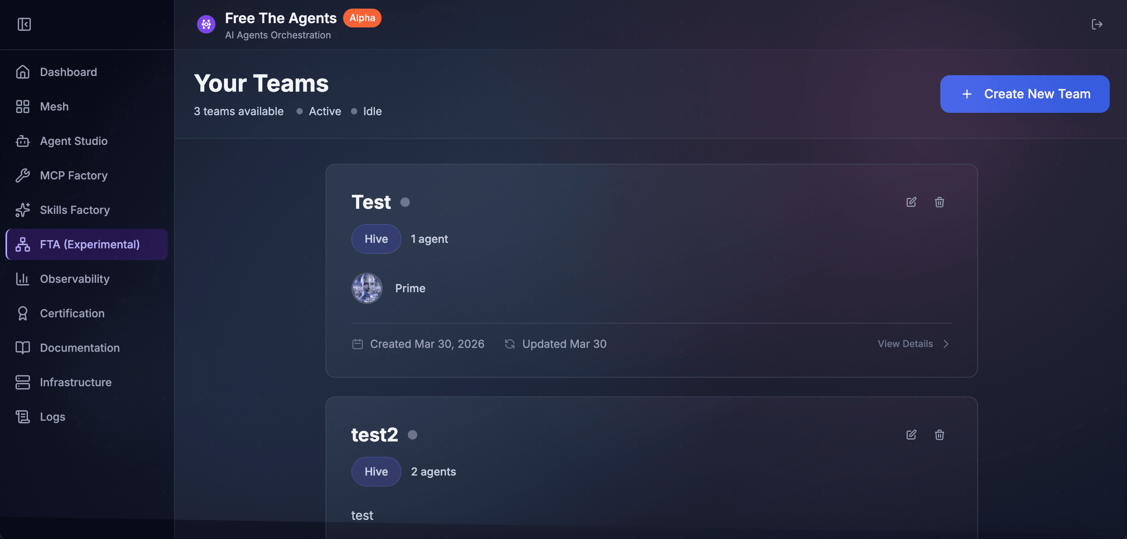Select Mesh in the sidebar
The width and height of the screenshot is (1127, 539).
point(54,106)
